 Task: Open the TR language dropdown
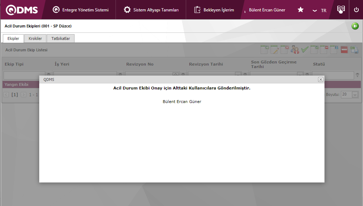[319, 10]
